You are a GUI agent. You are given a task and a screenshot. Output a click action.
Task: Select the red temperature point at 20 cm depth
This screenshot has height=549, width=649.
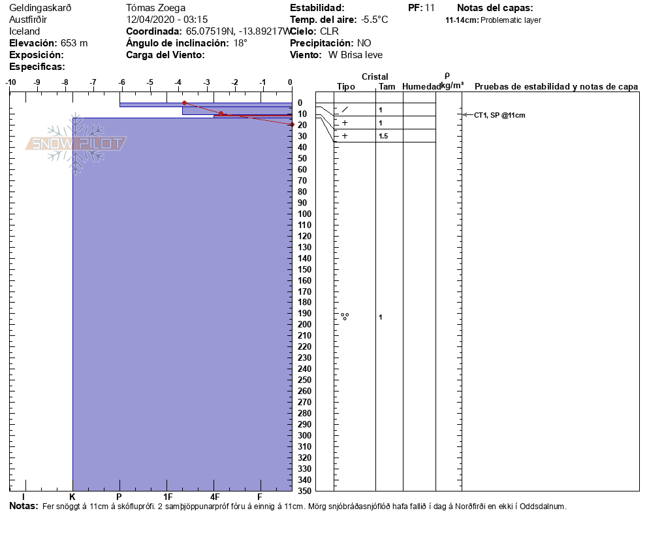click(292, 124)
